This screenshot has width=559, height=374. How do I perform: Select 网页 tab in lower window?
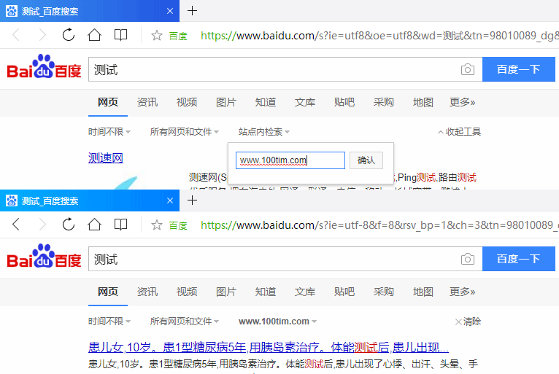point(108,292)
